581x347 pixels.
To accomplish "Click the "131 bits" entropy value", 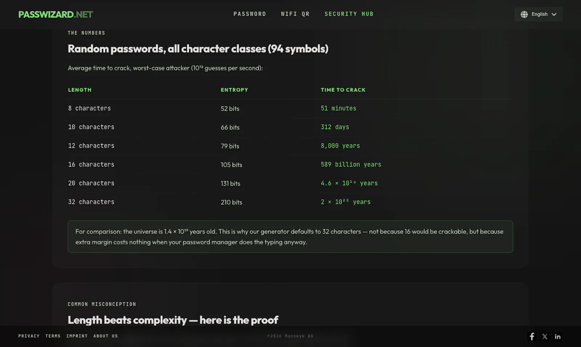I will click(x=230, y=183).
